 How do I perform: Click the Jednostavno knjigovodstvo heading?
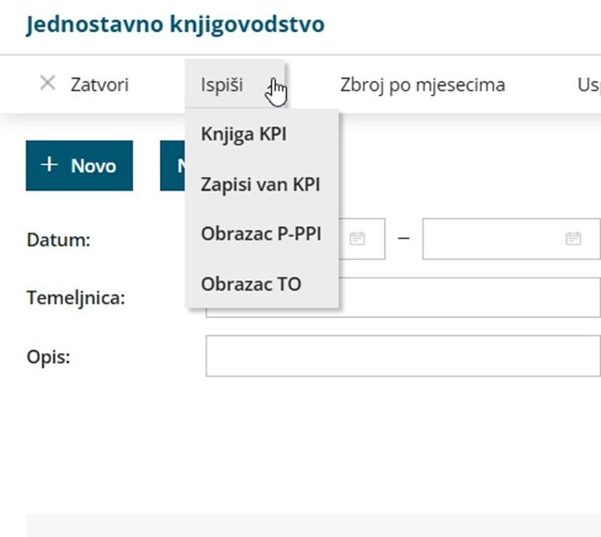tap(175, 24)
